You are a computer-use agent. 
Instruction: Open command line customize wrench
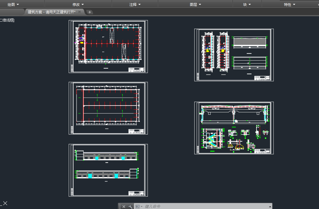point(130,206)
